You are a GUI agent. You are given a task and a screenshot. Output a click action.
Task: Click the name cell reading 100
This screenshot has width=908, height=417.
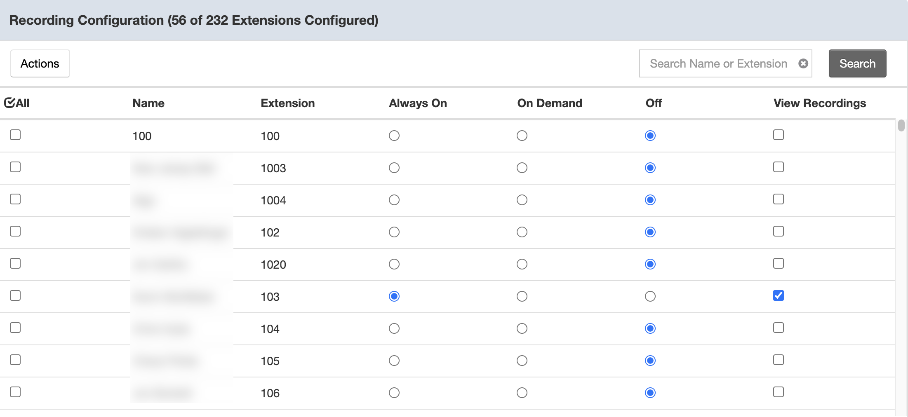[x=142, y=136]
